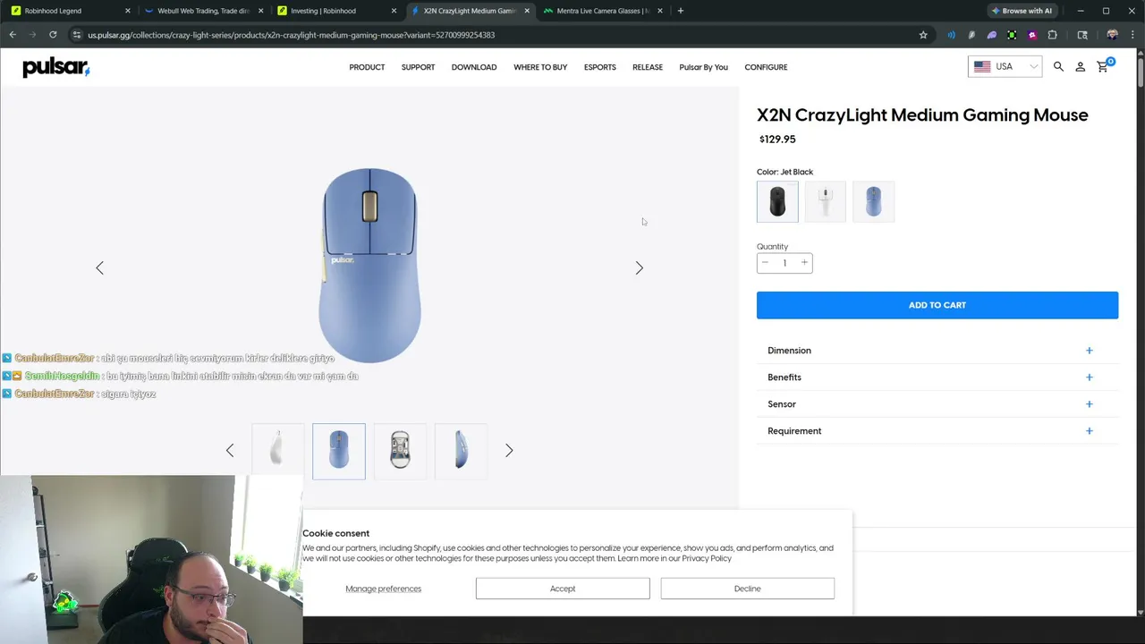Click Browse with AI button

pos(1022,11)
